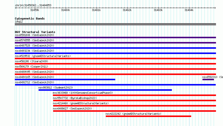Select the red bar for nsv564179
This screenshot has width=223, height=126.
(115, 69)
